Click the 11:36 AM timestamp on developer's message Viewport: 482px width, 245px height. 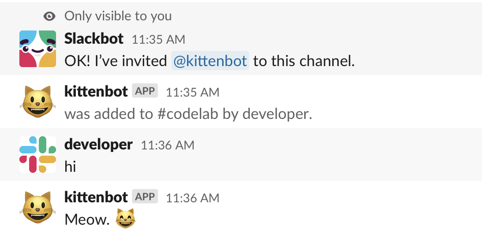168,145
